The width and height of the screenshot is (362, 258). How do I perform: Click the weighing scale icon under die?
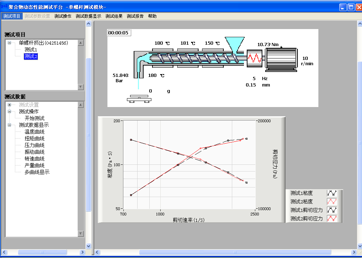pyautogui.click(x=138, y=98)
